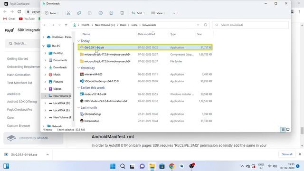
Task: Click Users in address breadcrumb
Action: [123, 25]
